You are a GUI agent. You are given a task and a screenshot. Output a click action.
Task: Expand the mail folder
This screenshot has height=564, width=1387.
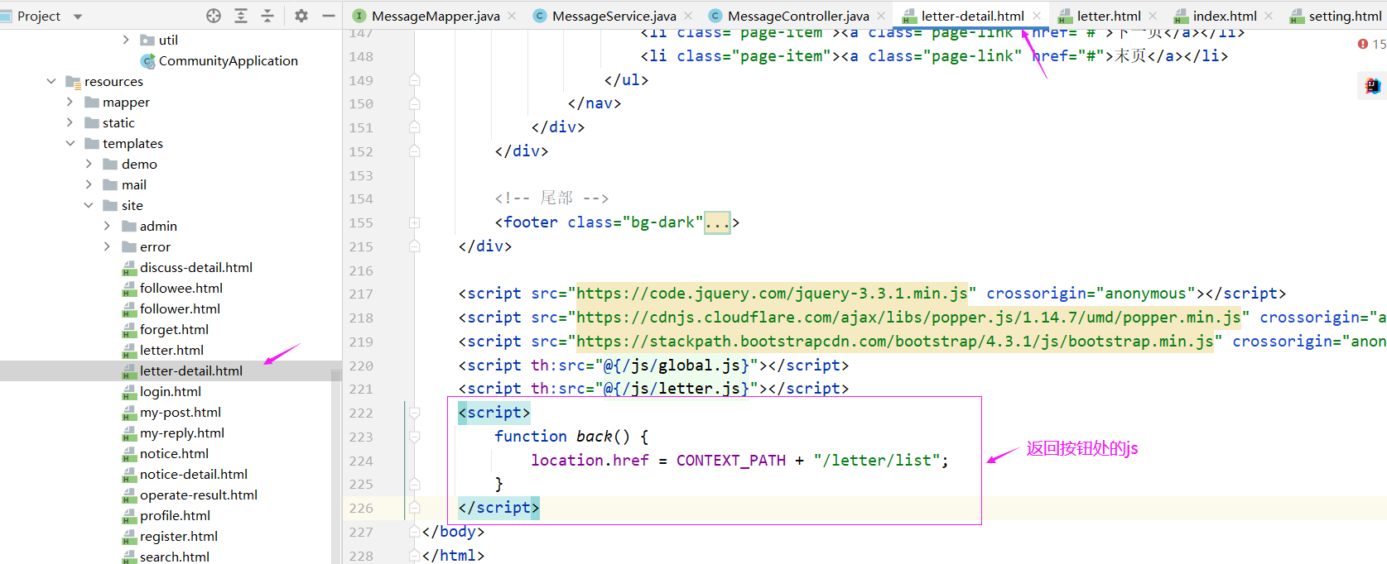(x=89, y=184)
